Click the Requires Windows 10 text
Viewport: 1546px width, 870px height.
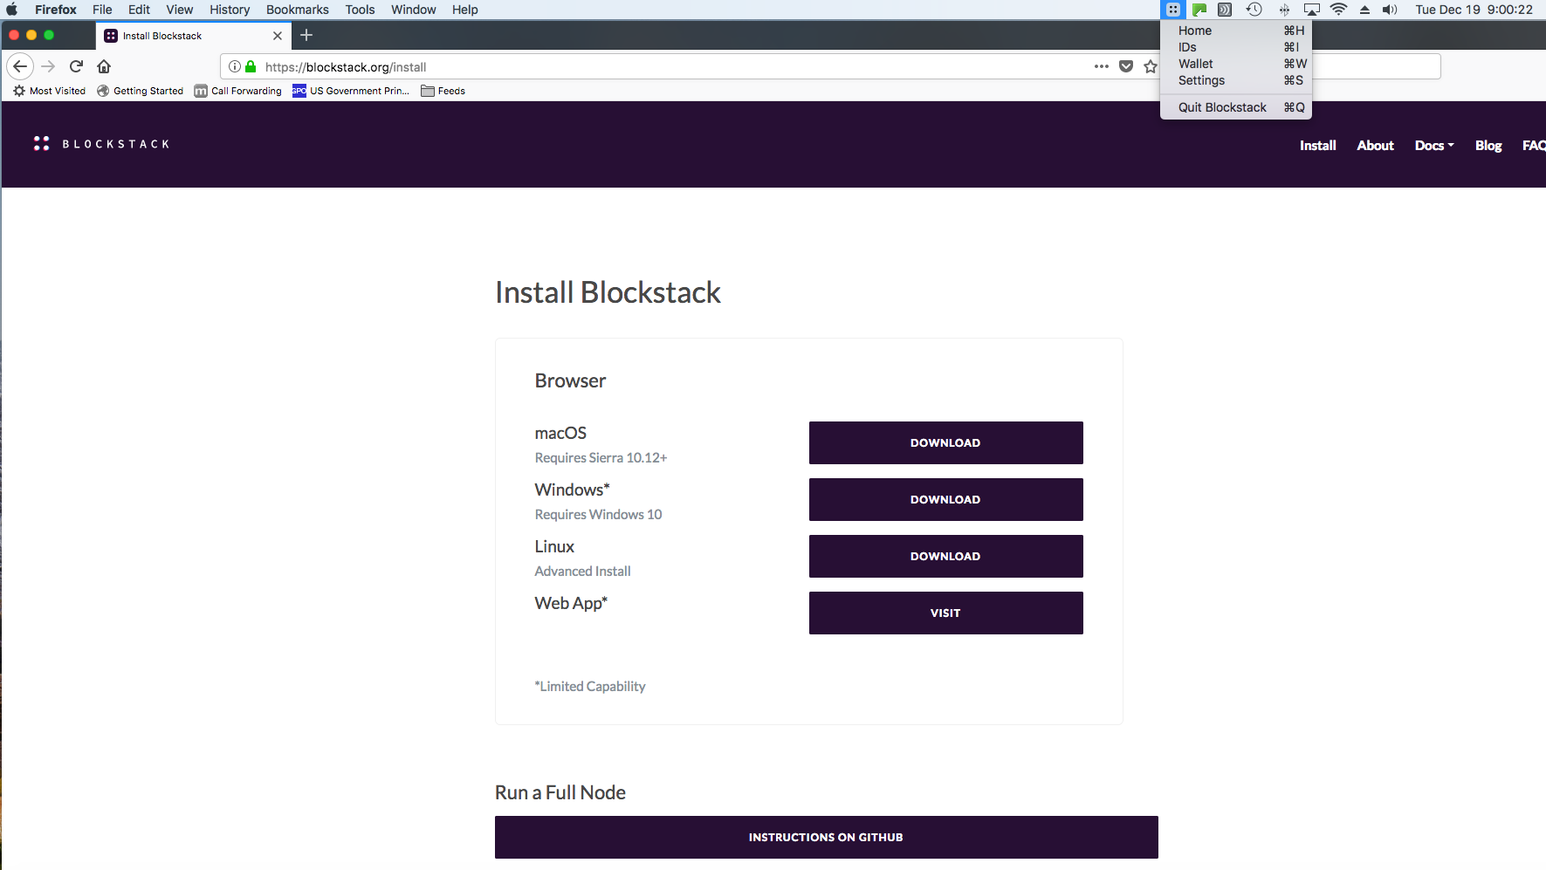pos(598,514)
